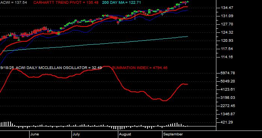Image resolution: width=262 pixels, height=138 pixels.
Task: Click the 1346.87 summation axis value
Action: coord(228,114)
